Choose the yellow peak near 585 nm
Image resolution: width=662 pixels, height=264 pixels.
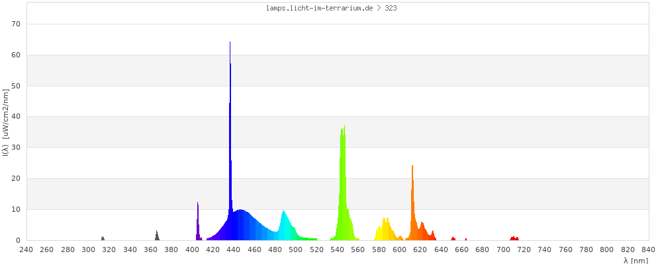click(x=385, y=230)
